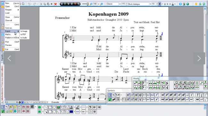This screenshot has width=208, height=116.
Task: Click the D.C. da capo symbol
Action: coord(144,95)
